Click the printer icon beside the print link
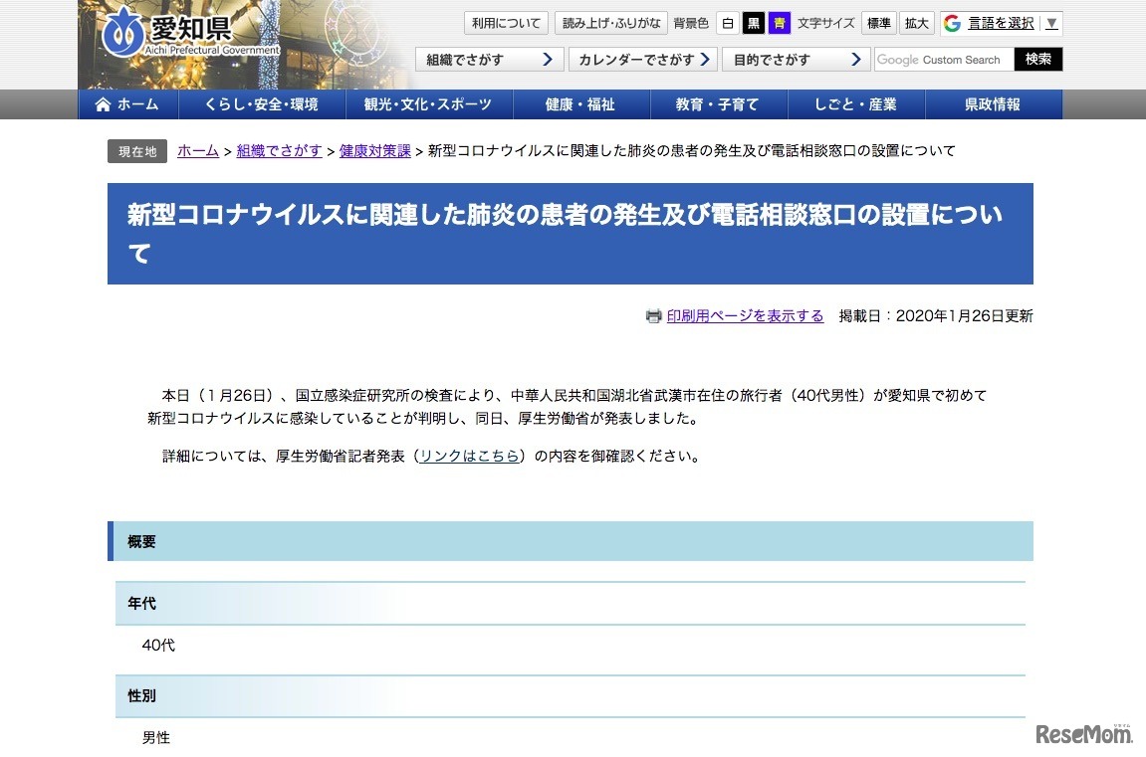 (655, 315)
